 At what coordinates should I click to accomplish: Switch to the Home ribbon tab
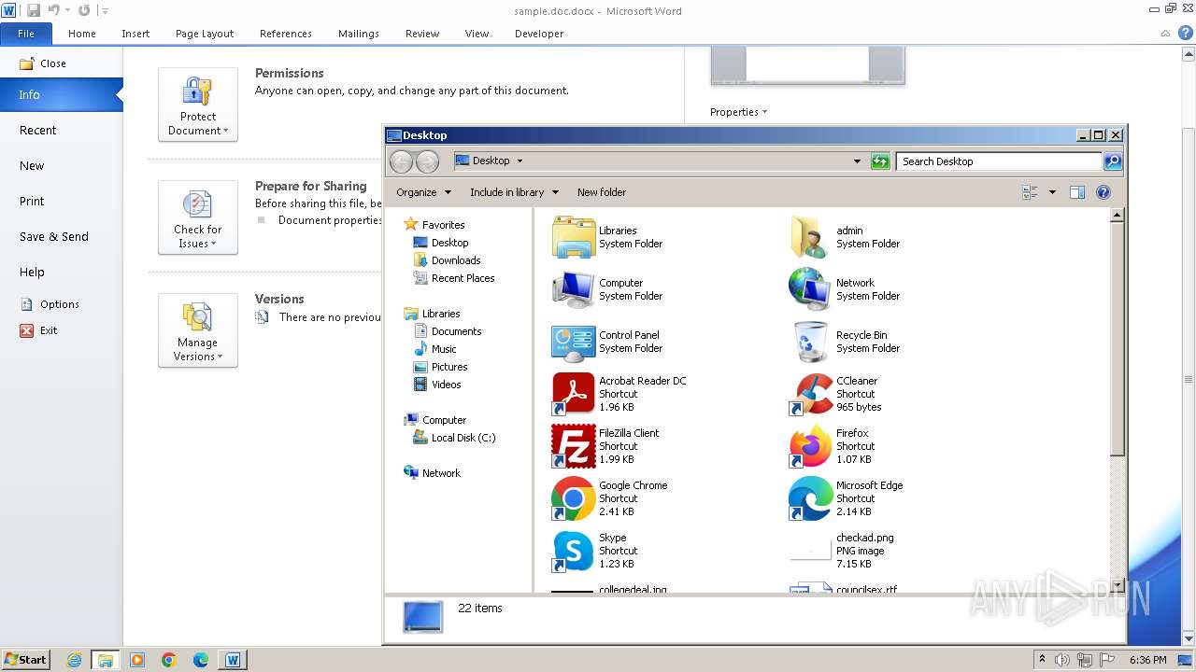(82, 34)
